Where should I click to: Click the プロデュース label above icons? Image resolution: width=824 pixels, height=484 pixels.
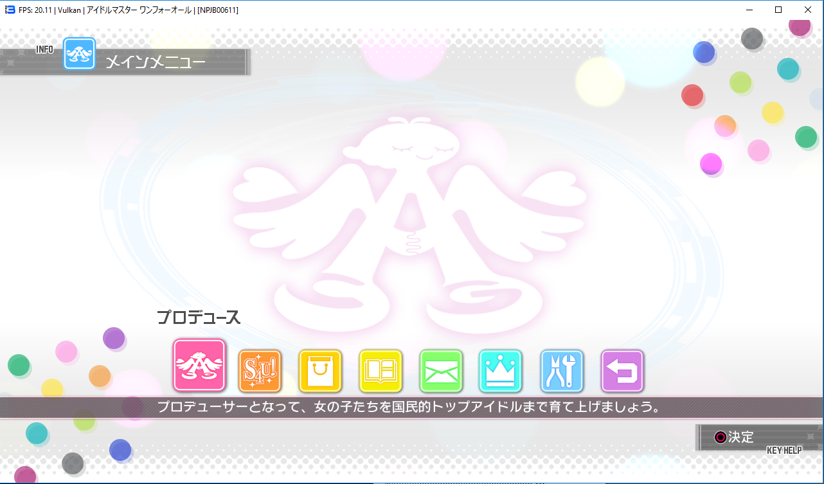tap(199, 318)
